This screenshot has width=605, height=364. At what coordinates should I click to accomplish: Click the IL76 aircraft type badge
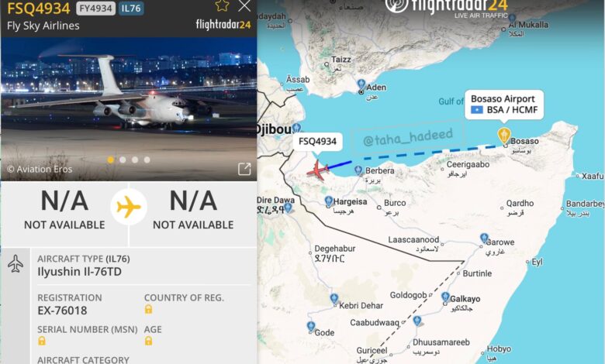coord(131,8)
